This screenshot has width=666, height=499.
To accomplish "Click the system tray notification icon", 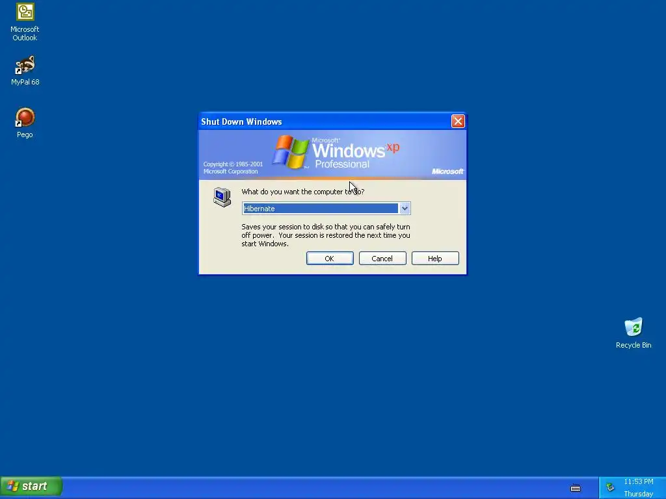I will (x=610, y=487).
